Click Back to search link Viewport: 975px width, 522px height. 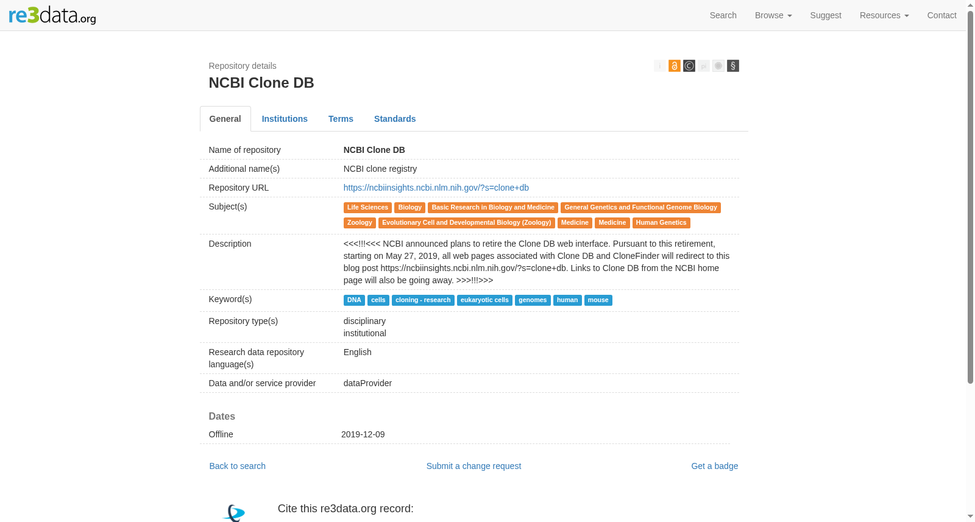[238, 466]
